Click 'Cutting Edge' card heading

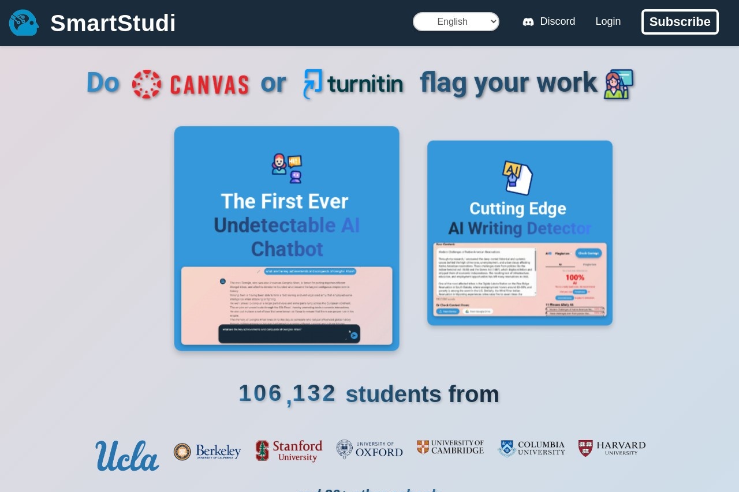pyautogui.click(x=518, y=208)
